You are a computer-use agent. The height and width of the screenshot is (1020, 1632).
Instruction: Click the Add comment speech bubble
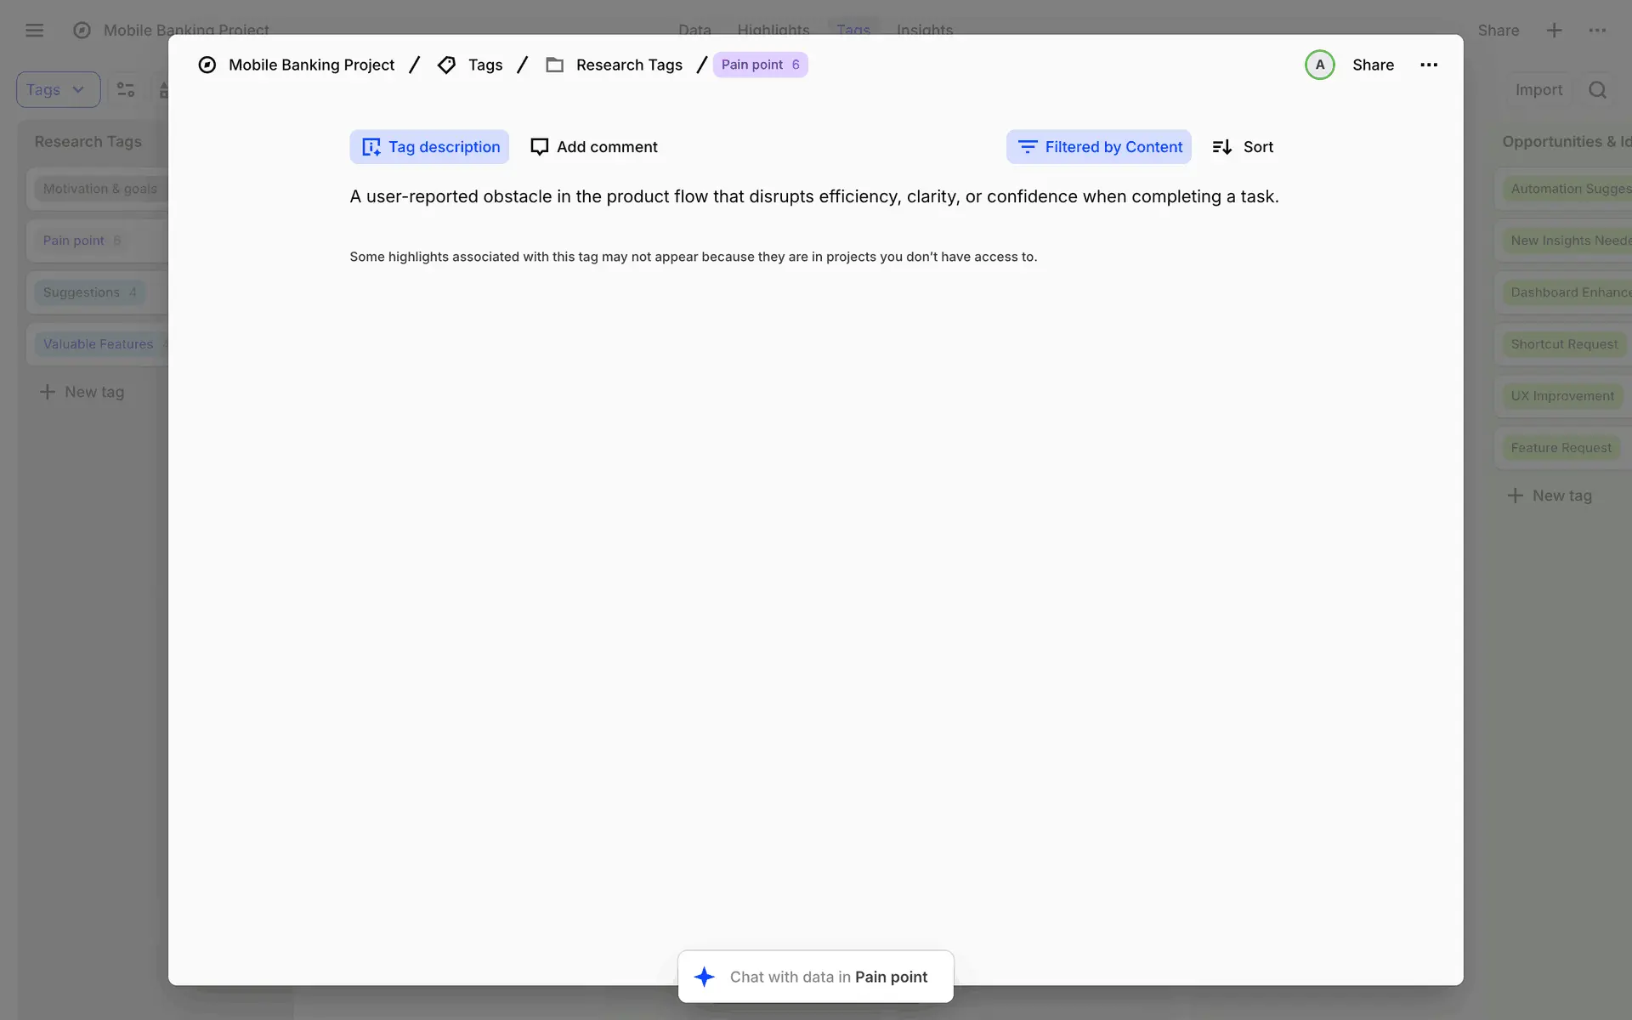539,147
